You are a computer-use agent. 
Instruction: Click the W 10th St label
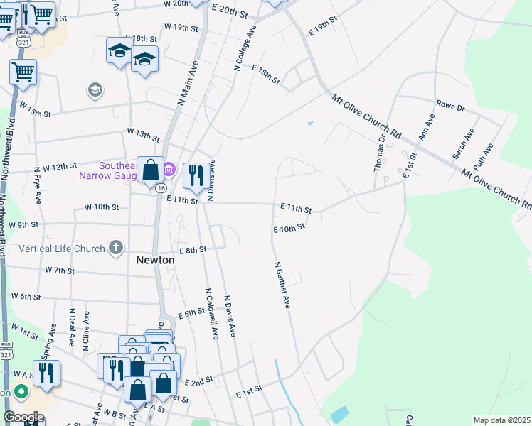coord(102,207)
